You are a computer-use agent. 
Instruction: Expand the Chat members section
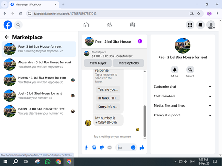182,96
